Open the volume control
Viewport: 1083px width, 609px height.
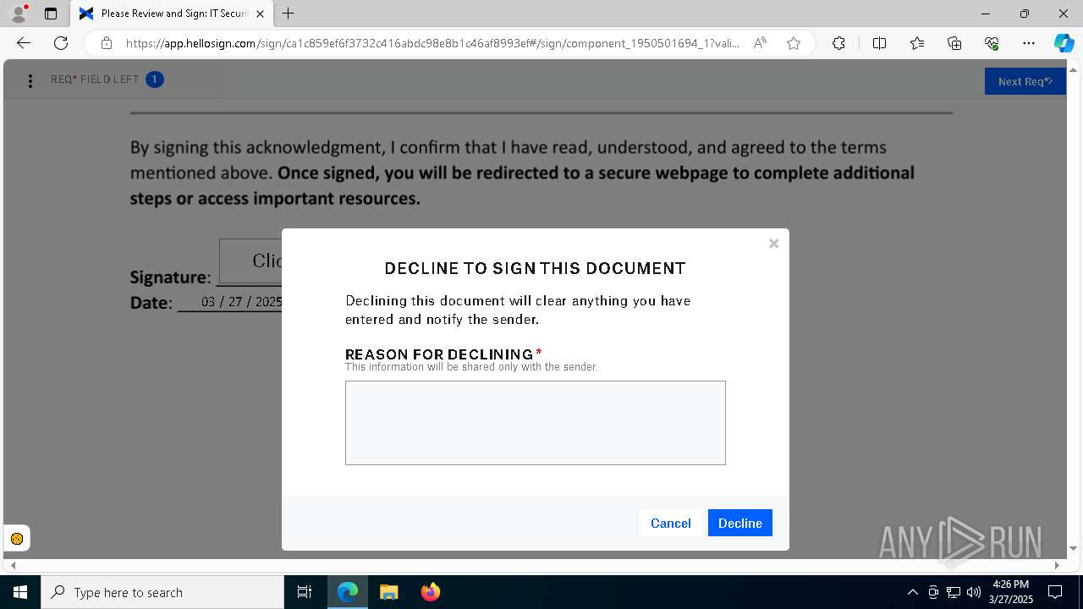point(974,592)
